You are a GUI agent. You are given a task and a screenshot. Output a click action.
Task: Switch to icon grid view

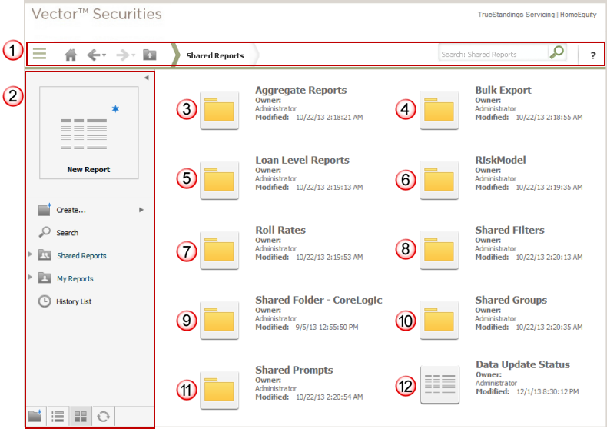pos(80,417)
